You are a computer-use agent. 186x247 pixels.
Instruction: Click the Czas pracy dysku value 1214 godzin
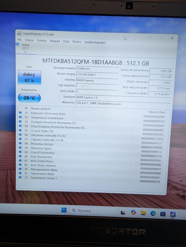[x=160, y=94]
